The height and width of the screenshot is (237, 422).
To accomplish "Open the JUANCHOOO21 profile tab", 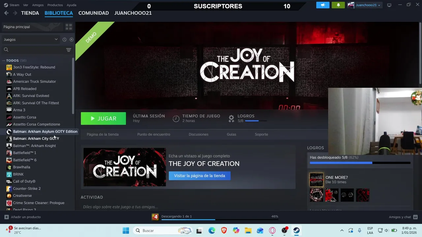I will [133, 13].
